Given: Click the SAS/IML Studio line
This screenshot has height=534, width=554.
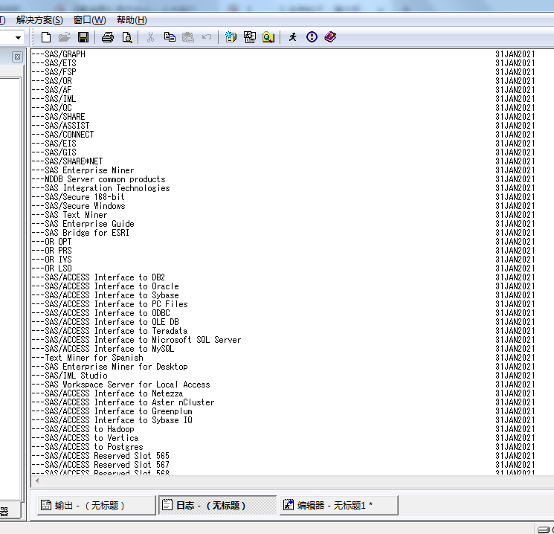Looking at the screenshot, I should coord(69,376).
